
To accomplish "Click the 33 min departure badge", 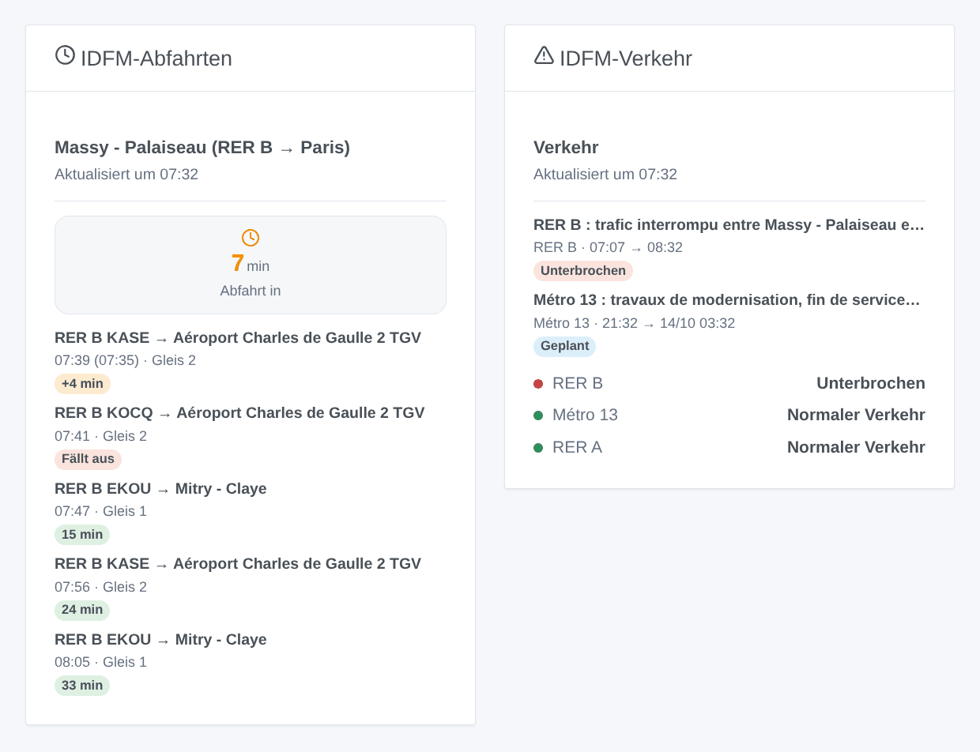I will [x=82, y=686].
